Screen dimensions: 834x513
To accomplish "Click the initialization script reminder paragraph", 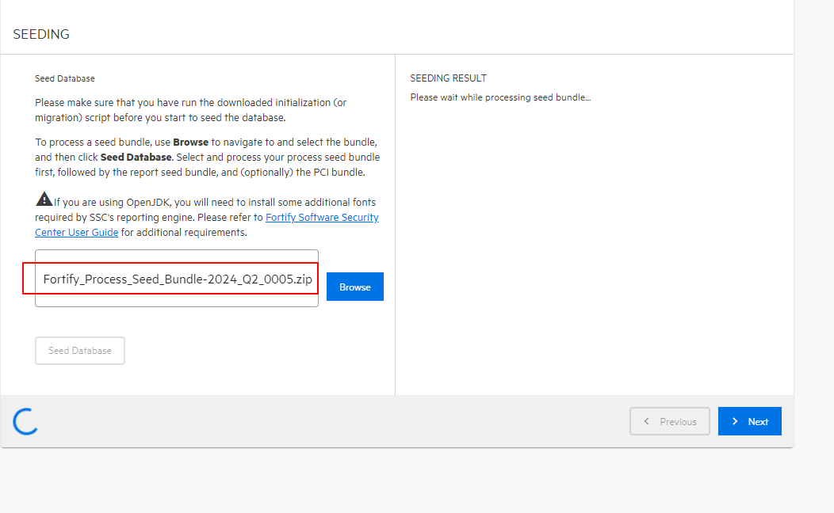I will point(190,110).
